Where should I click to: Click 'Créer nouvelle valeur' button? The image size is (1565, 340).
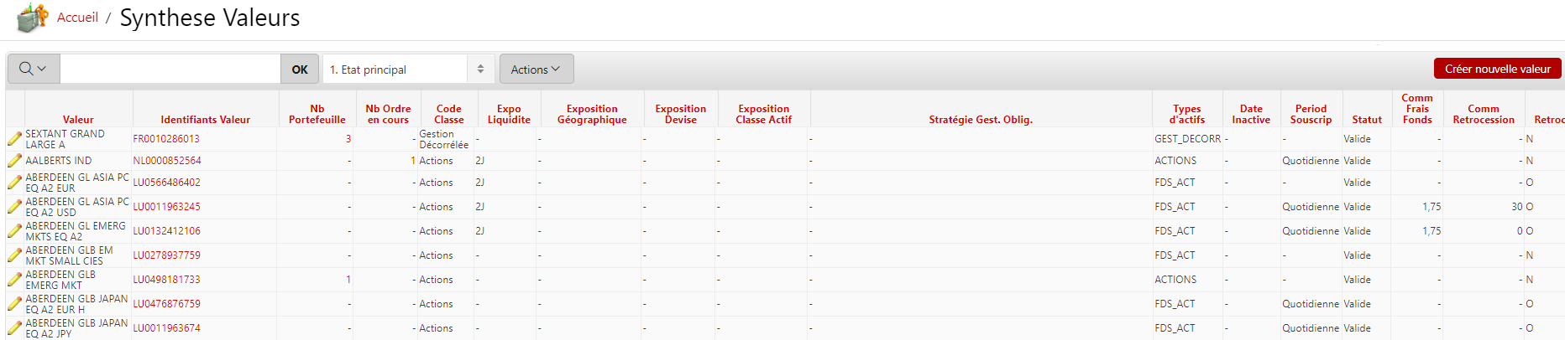pyautogui.click(x=1497, y=69)
